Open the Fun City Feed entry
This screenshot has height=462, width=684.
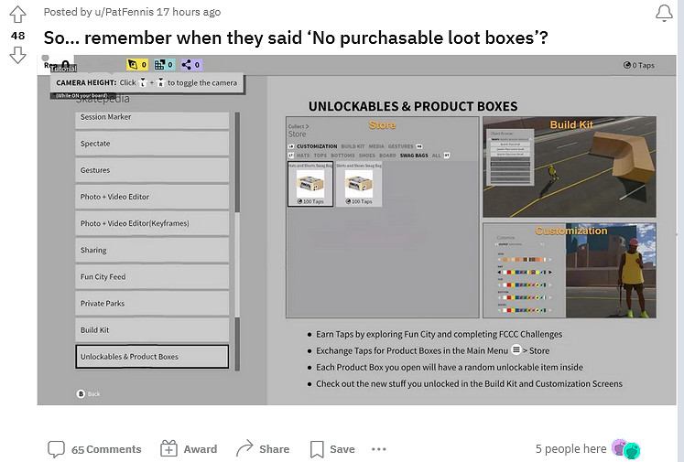(x=152, y=277)
